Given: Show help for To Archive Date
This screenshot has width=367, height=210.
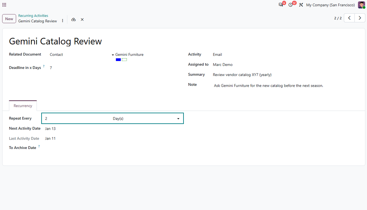Looking at the screenshot, I should [x=39, y=146].
